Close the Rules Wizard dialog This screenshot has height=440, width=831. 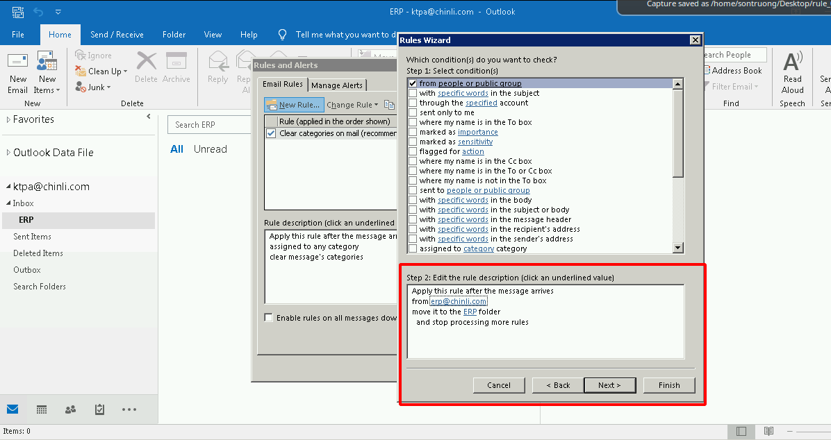point(696,40)
